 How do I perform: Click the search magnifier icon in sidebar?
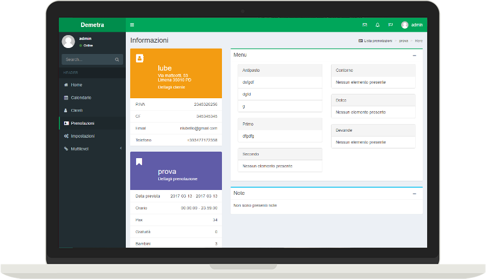[117, 60]
